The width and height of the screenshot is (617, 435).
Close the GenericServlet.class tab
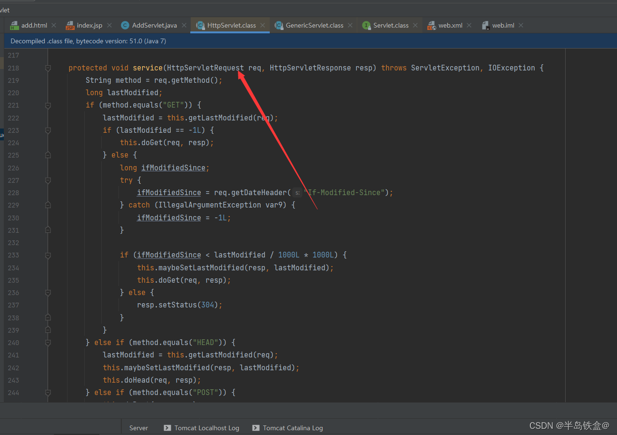pyautogui.click(x=350, y=25)
